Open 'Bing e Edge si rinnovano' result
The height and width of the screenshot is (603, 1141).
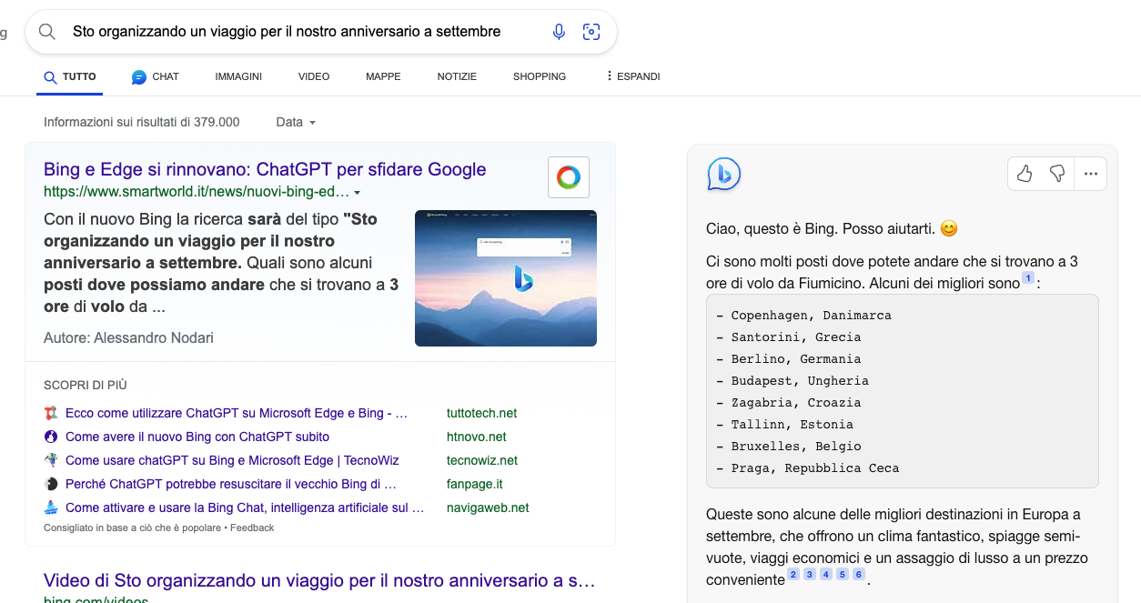point(265,169)
